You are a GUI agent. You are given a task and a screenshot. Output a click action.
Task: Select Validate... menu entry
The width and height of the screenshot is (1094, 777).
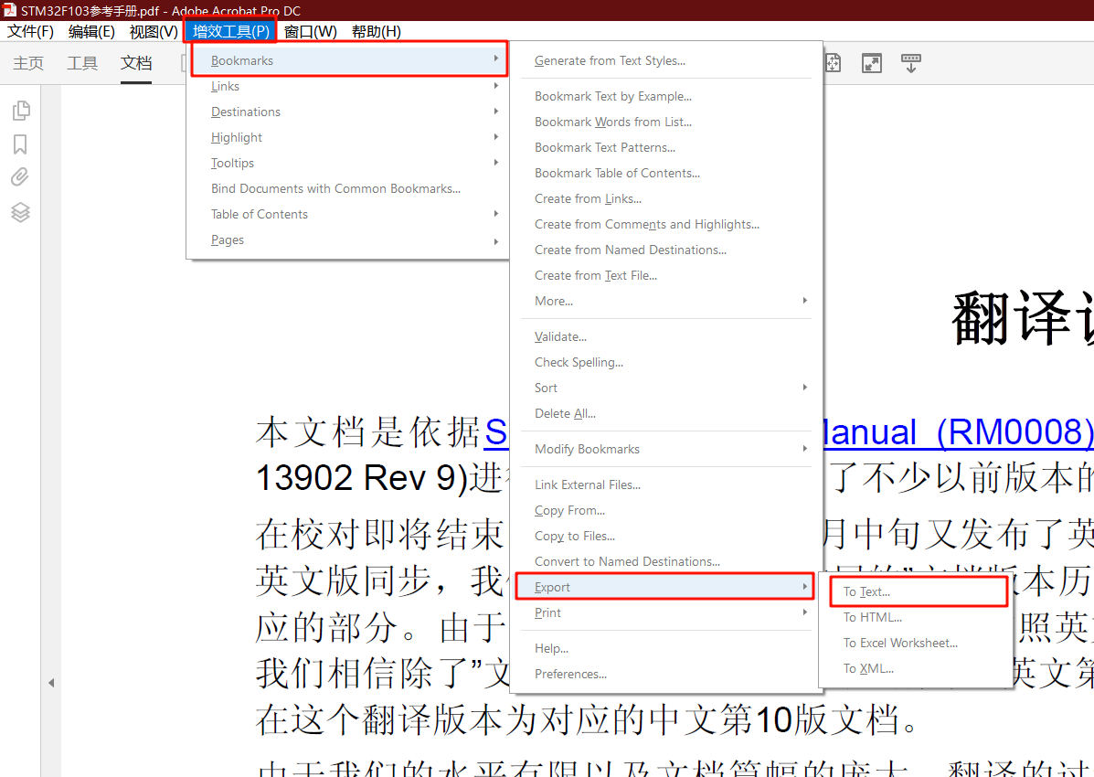(666, 336)
